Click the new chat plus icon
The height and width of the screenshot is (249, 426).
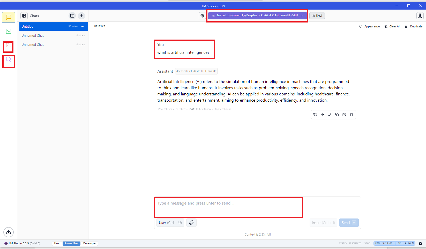pyautogui.click(x=81, y=16)
